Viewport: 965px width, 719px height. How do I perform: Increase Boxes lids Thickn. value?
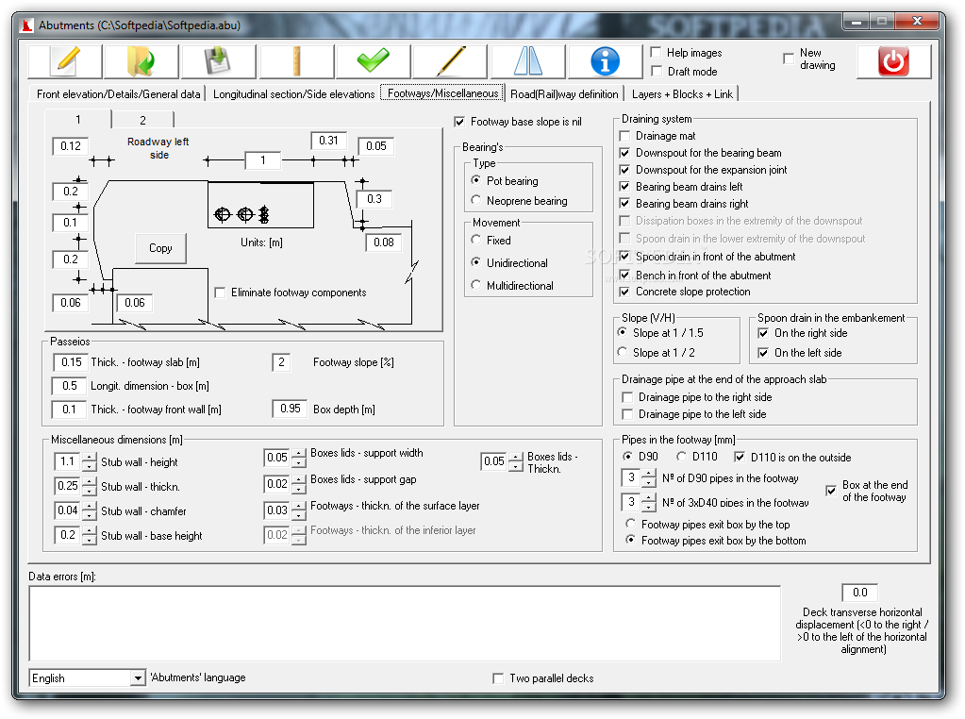(x=516, y=457)
